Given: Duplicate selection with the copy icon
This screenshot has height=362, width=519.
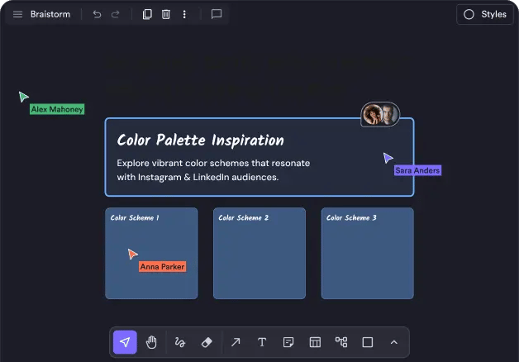Looking at the screenshot, I should tap(147, 14).
